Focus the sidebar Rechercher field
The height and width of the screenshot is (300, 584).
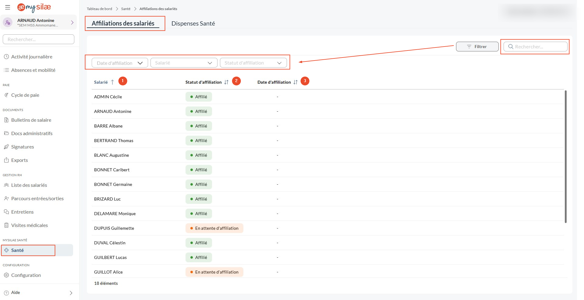pos(38,39)
